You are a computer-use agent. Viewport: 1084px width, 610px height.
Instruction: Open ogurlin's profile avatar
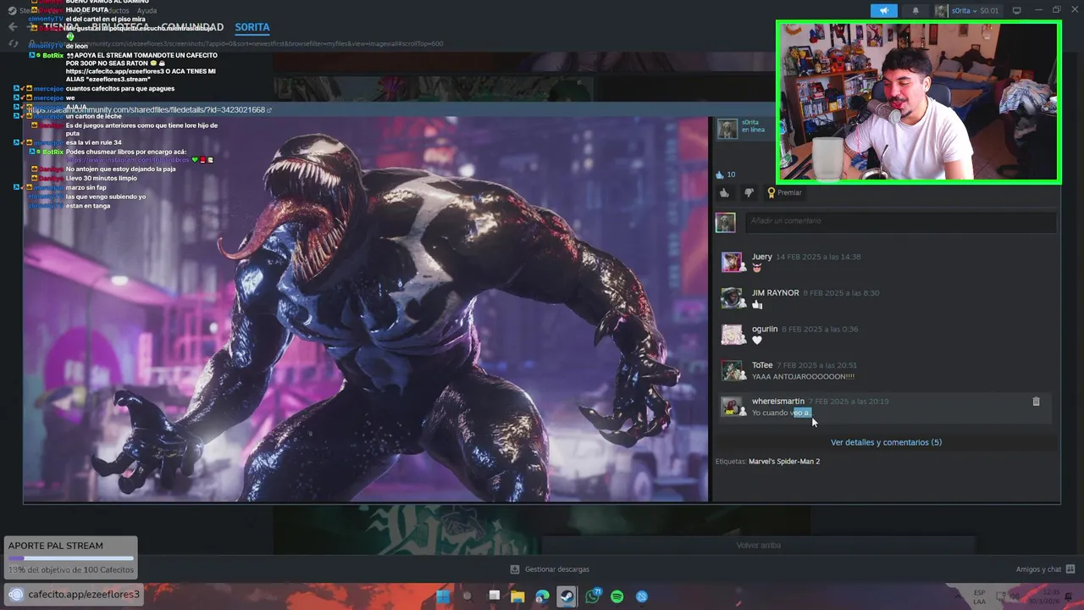point(732,334)
